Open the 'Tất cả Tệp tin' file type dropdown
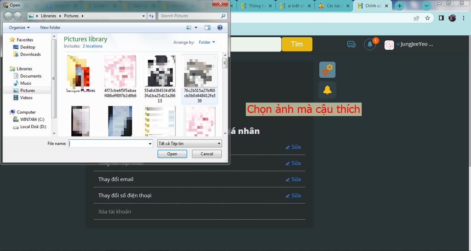Screen dimensions: 471x251 [x=190, y=143]
